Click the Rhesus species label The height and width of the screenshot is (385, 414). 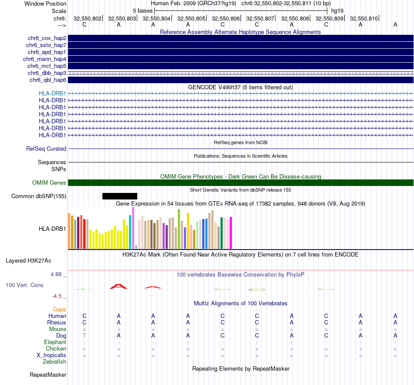57,322
